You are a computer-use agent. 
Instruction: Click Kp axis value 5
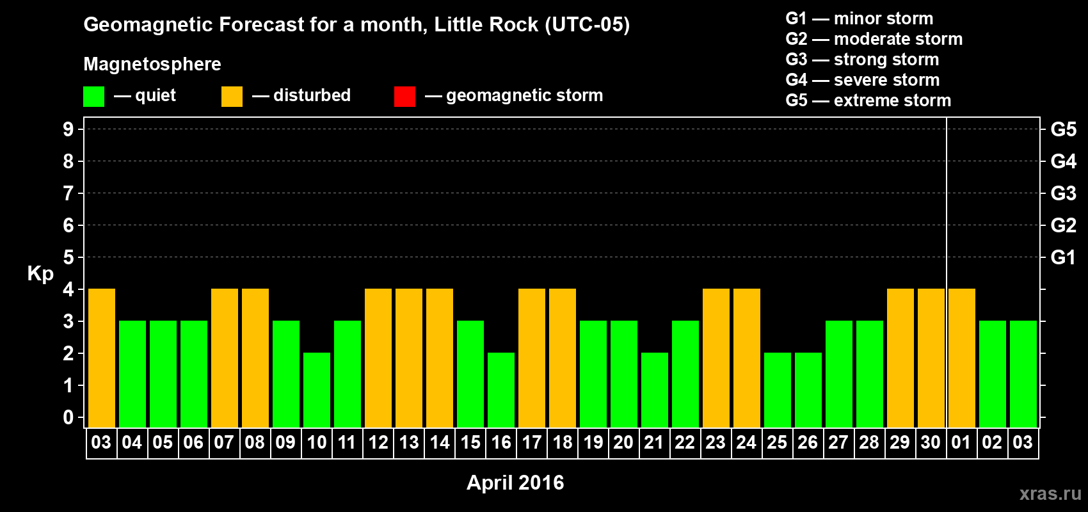click(x=68, y=257)
